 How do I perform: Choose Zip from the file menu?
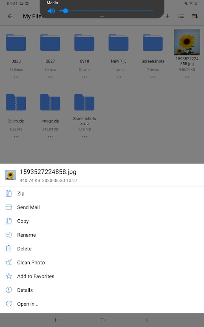(102, 194)
